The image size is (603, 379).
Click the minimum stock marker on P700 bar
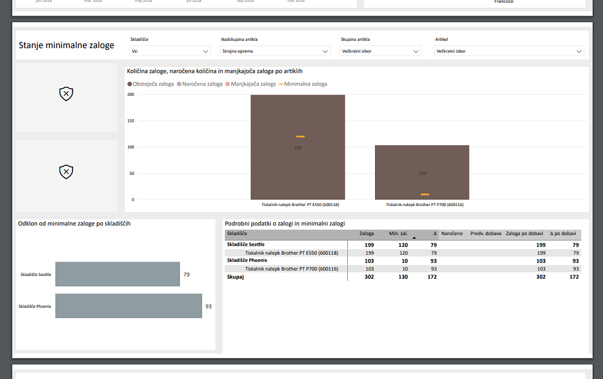tap(425, 194)
